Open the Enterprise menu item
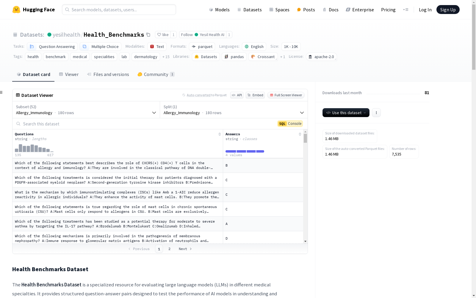The image size is (476, 298). click(360, 10)
